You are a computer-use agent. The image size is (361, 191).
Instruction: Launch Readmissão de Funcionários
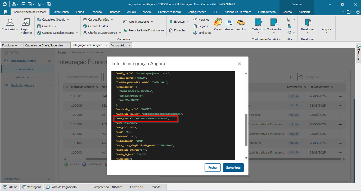[144, 30]
